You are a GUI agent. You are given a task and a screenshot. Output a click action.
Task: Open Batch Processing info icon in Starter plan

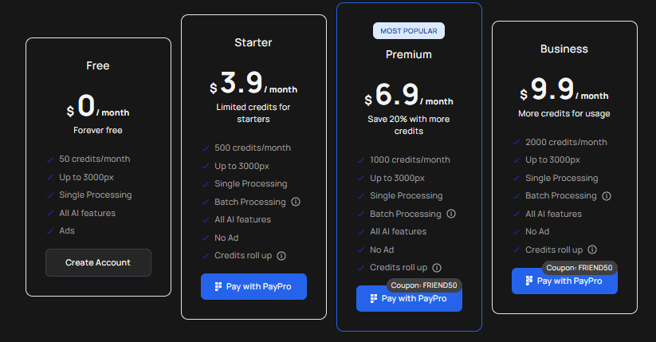point(296,202)
